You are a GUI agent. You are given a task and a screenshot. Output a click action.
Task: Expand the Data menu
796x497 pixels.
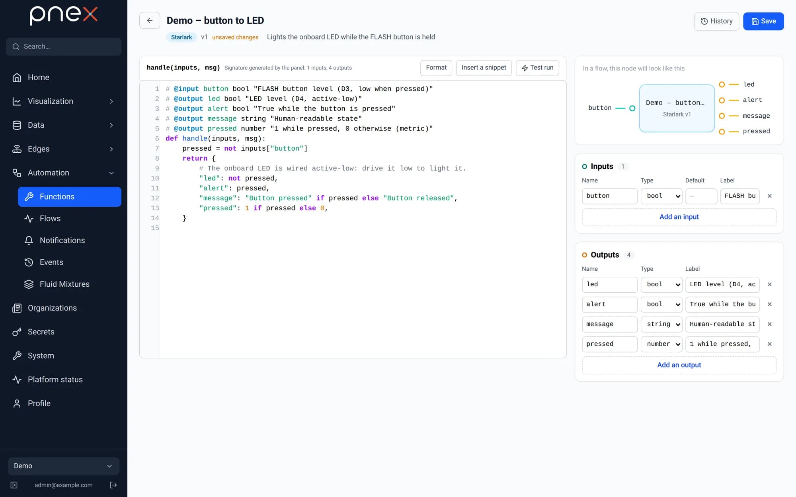64,125
